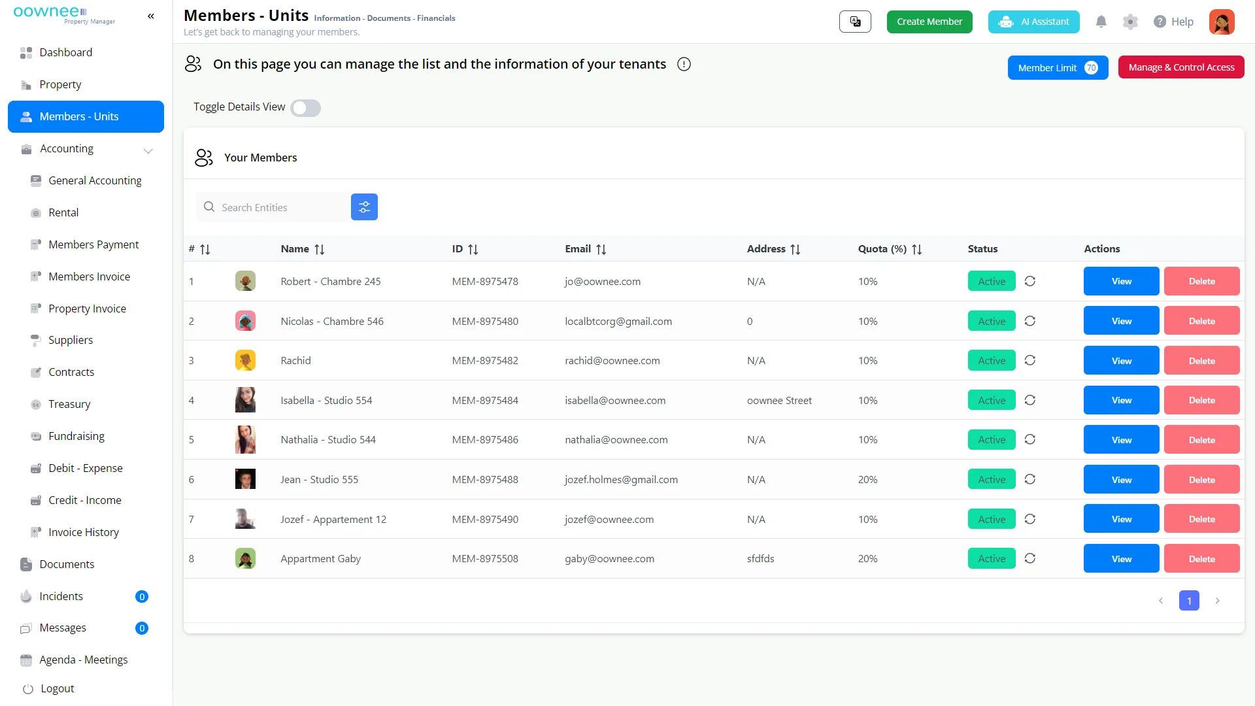This screenshot has height=706, width=1255.
Task: Collapse the Accounting menu chevron
Action: point(148,150)
